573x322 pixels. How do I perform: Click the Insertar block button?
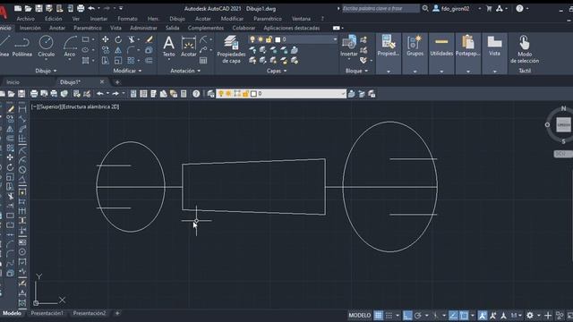point(349,46)
